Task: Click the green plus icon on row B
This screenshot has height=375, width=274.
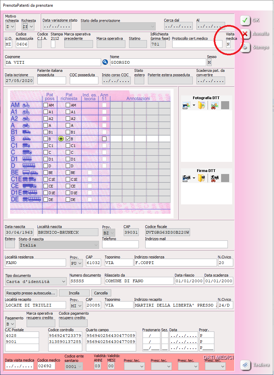Action: (61, 139)
